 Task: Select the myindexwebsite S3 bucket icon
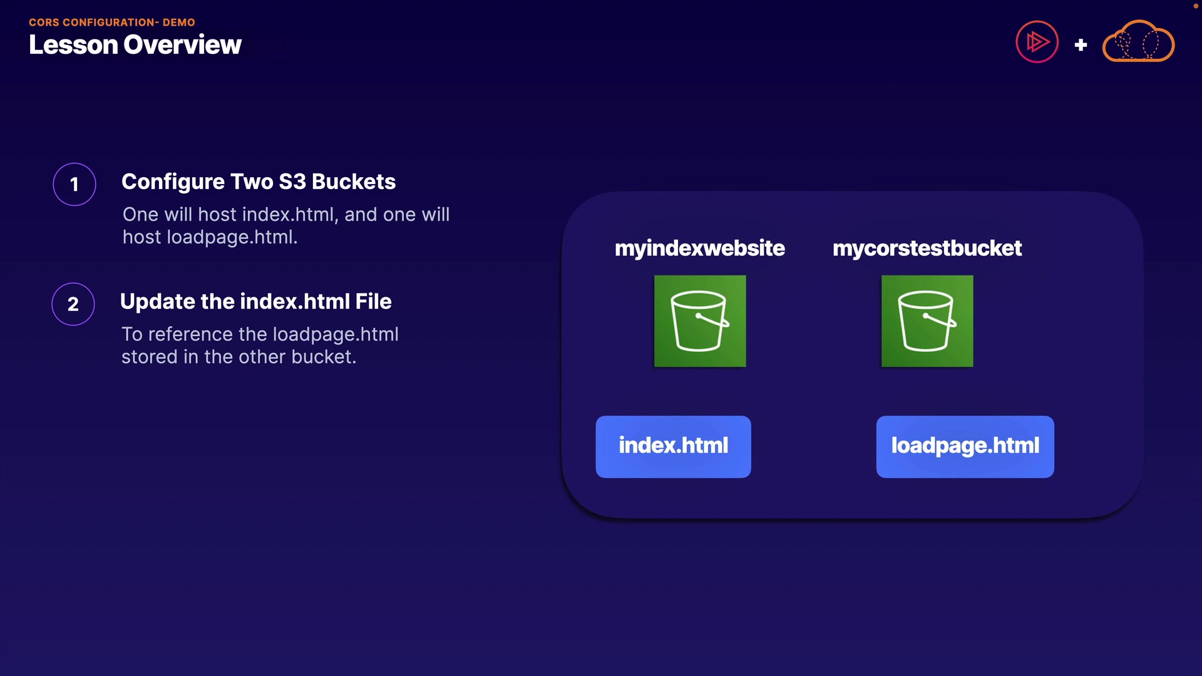pos(700,321)
